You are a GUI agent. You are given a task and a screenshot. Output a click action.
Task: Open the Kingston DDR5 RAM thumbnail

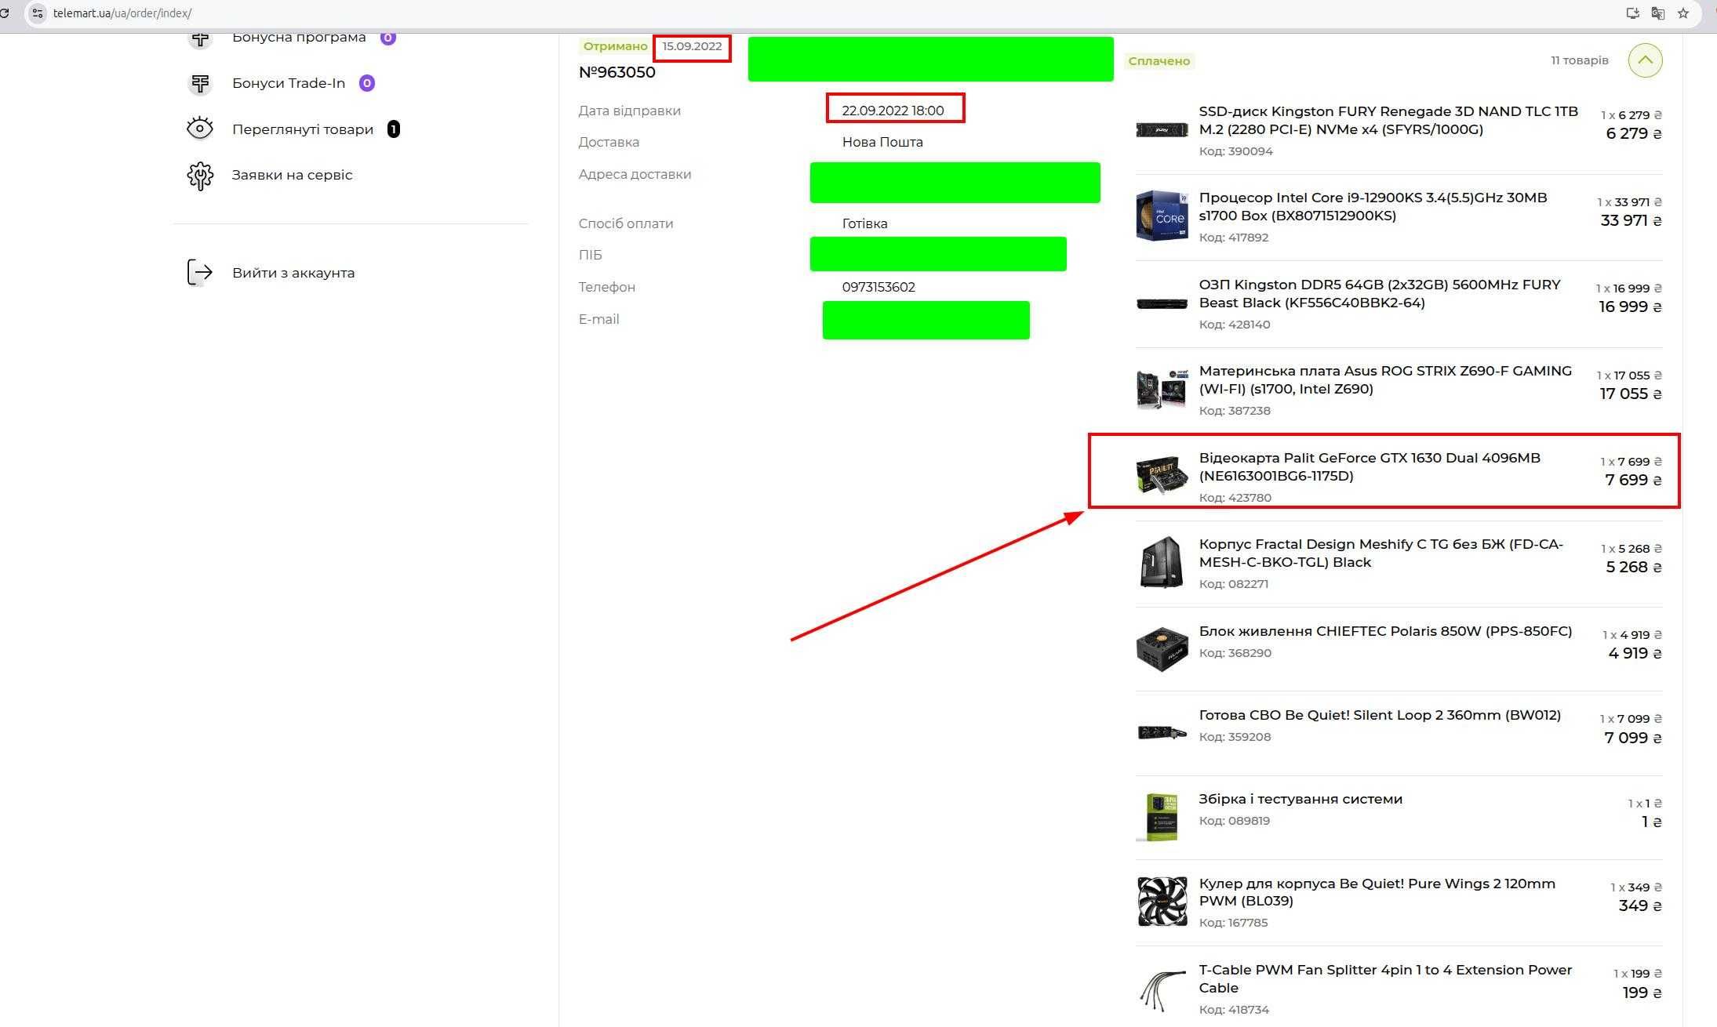(1162, 303)
